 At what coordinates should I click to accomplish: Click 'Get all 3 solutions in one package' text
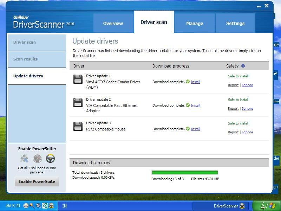click(x=37, y=170)
